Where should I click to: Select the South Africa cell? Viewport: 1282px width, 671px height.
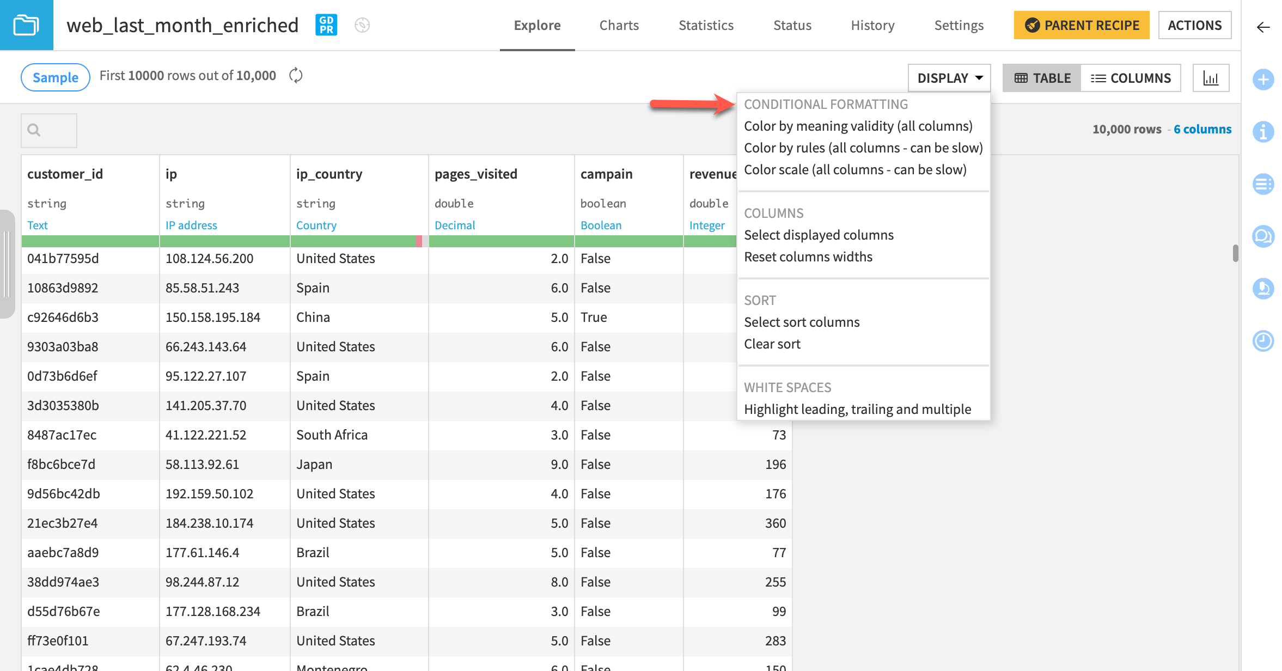359,435
